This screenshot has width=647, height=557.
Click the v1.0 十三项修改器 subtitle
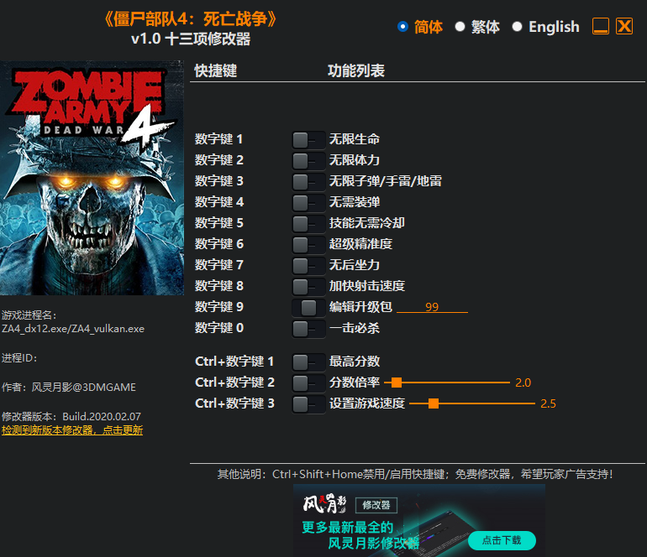(191, 39)
